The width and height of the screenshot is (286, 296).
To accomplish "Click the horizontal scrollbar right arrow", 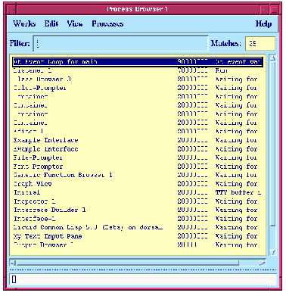I will 263,263.
